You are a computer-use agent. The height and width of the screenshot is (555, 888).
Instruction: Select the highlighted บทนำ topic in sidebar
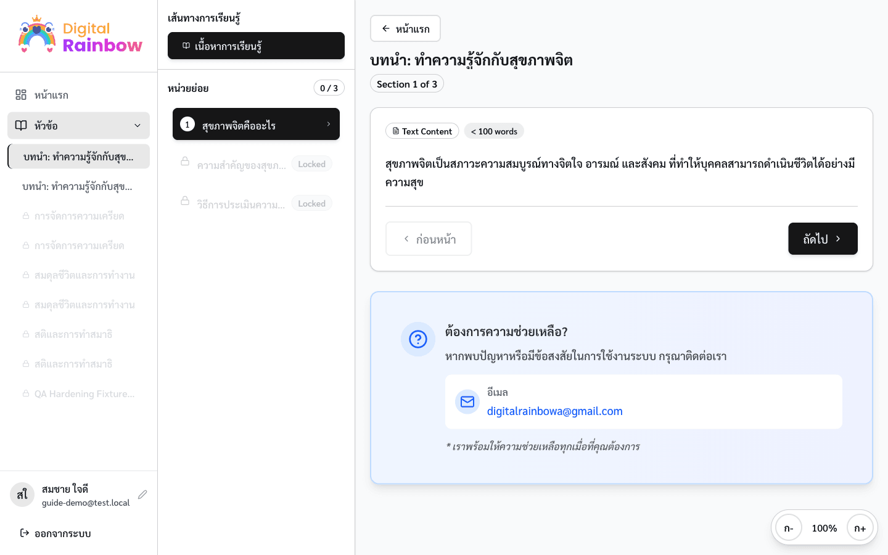[78, 157]
